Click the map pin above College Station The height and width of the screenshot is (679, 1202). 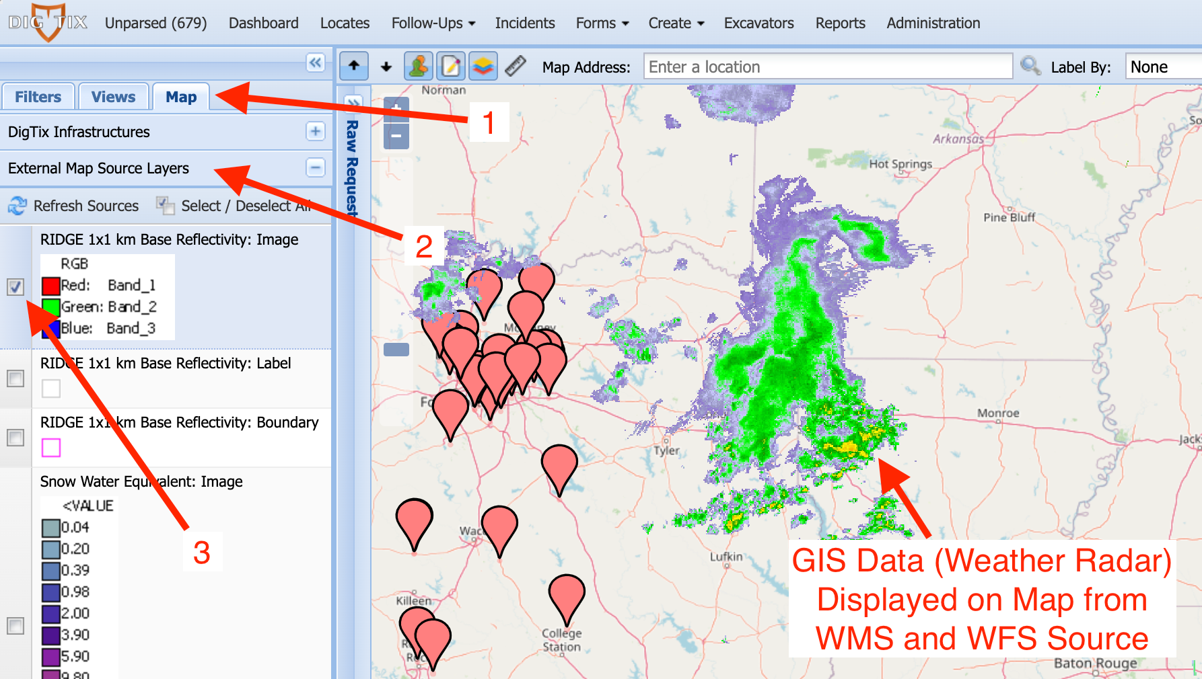(567, 600)
